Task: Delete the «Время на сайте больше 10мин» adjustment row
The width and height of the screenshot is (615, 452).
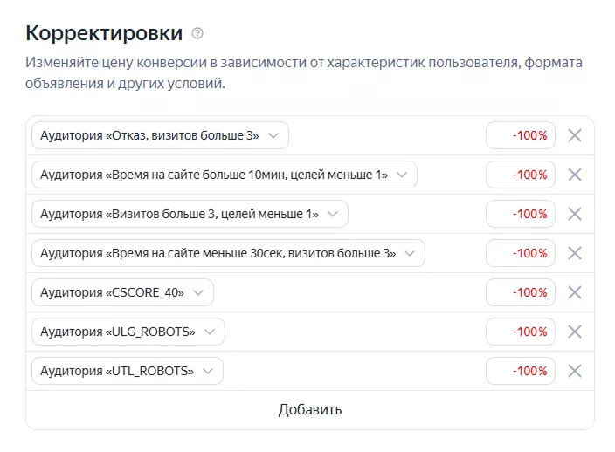Action: (x=575, y=175)
